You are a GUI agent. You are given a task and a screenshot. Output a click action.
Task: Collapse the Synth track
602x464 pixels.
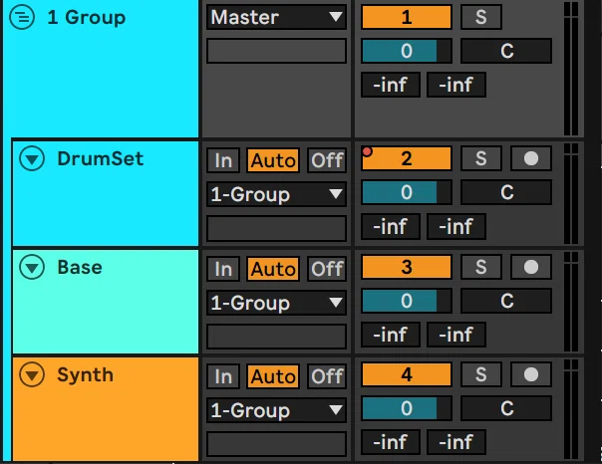point(32,374)
